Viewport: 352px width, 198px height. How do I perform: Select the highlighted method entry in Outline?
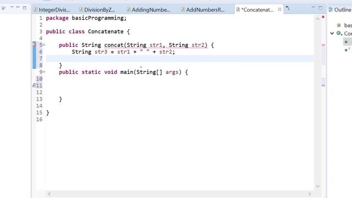pyautogui.click(x=348, y=42)
